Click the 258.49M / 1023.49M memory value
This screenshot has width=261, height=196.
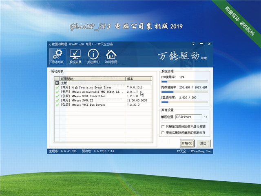tap(193, 87)
